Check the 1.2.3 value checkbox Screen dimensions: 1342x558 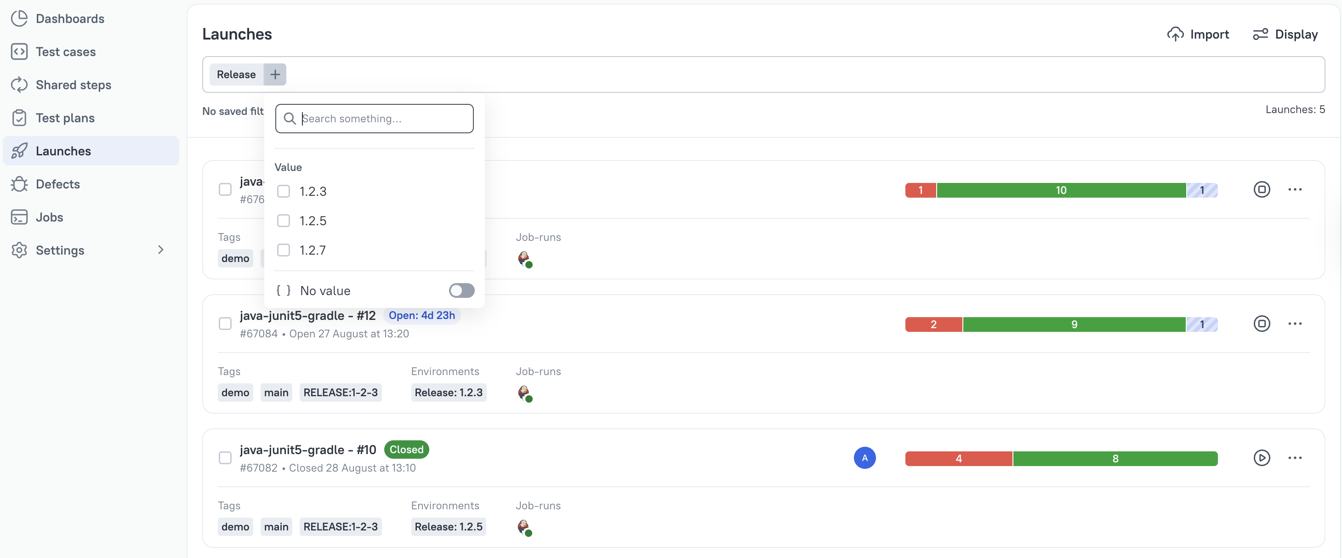[284, 191]
